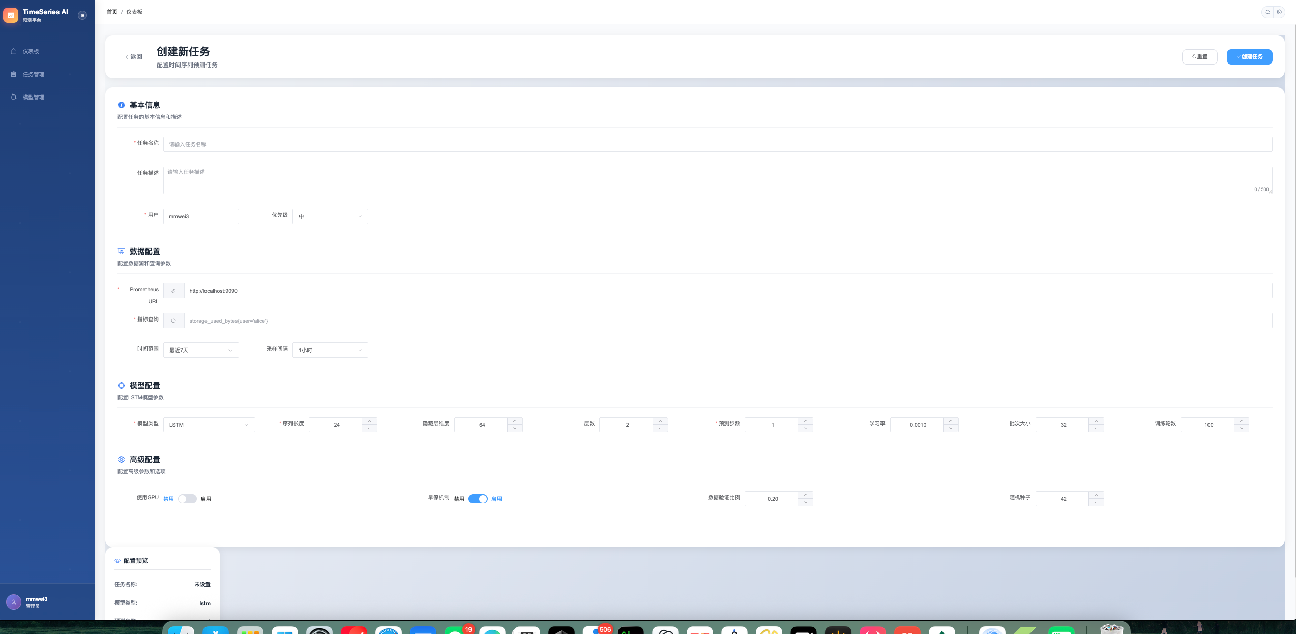Click the 首页 breadcrumb
1296x634 pixels.
112,12
